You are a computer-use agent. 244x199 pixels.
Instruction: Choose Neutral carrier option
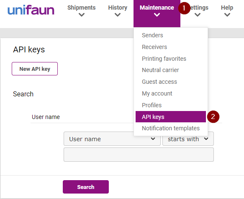click(x=160, y=70)
